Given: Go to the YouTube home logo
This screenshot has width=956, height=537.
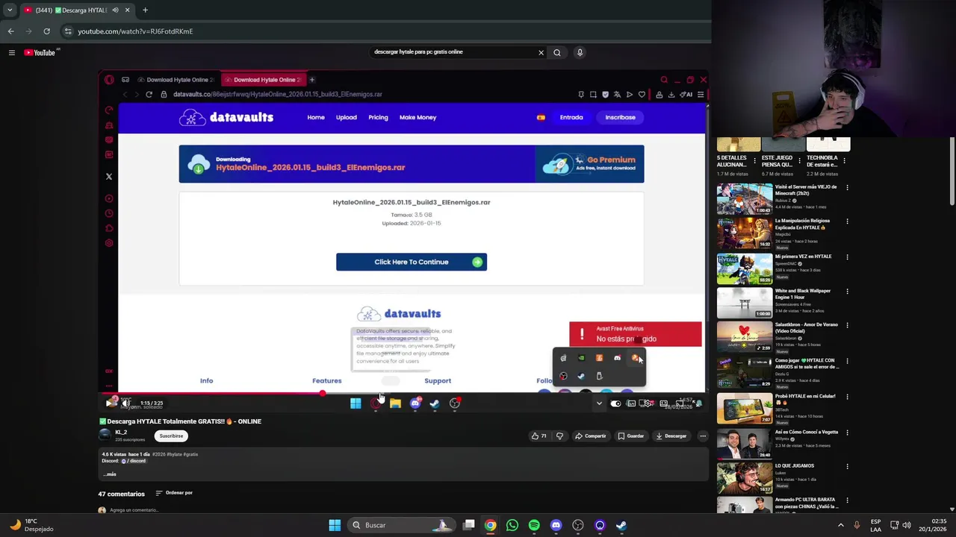Looking at the screenshot, I should point(40,52).
